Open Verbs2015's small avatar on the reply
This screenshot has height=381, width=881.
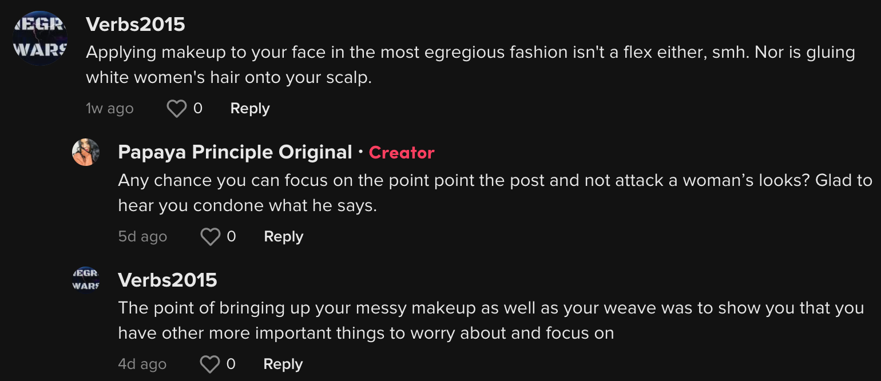[86, 280]
